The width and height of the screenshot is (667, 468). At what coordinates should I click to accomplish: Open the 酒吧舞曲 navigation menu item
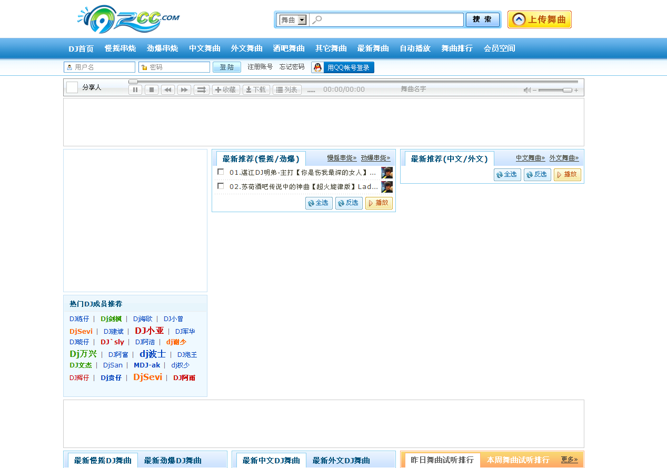[x=288, y=48]
